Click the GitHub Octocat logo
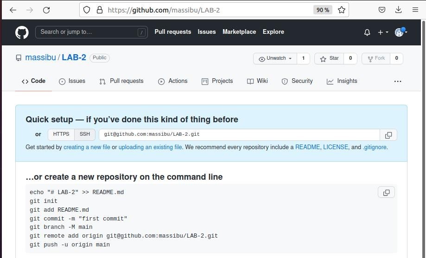Image resolution: width=426 pixels, height=258 pixels. [x=22, y=32]
